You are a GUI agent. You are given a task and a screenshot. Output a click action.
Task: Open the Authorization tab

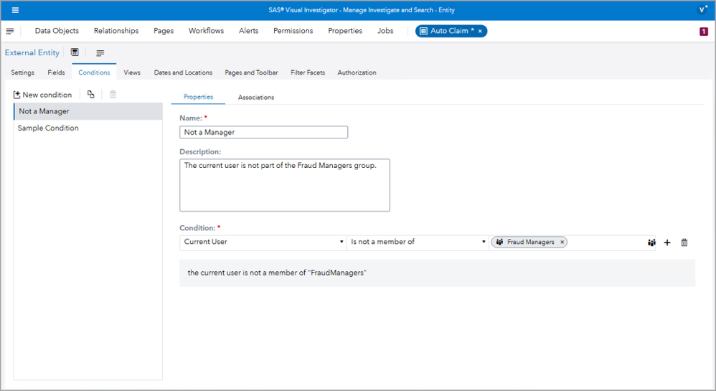pos(357,72)
